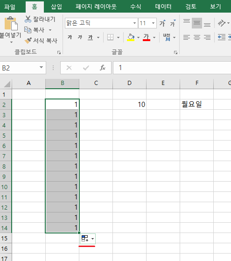The image size is (231, 261).
Task: Switch to 수식 tab
Action: pyautogui.click(x=136, y=7)
